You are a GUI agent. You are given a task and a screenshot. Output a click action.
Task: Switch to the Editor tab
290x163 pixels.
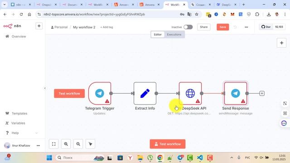coord(158,34)
